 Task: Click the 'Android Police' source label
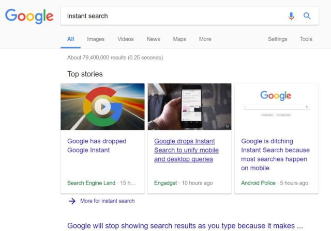(x=258, y=183)
